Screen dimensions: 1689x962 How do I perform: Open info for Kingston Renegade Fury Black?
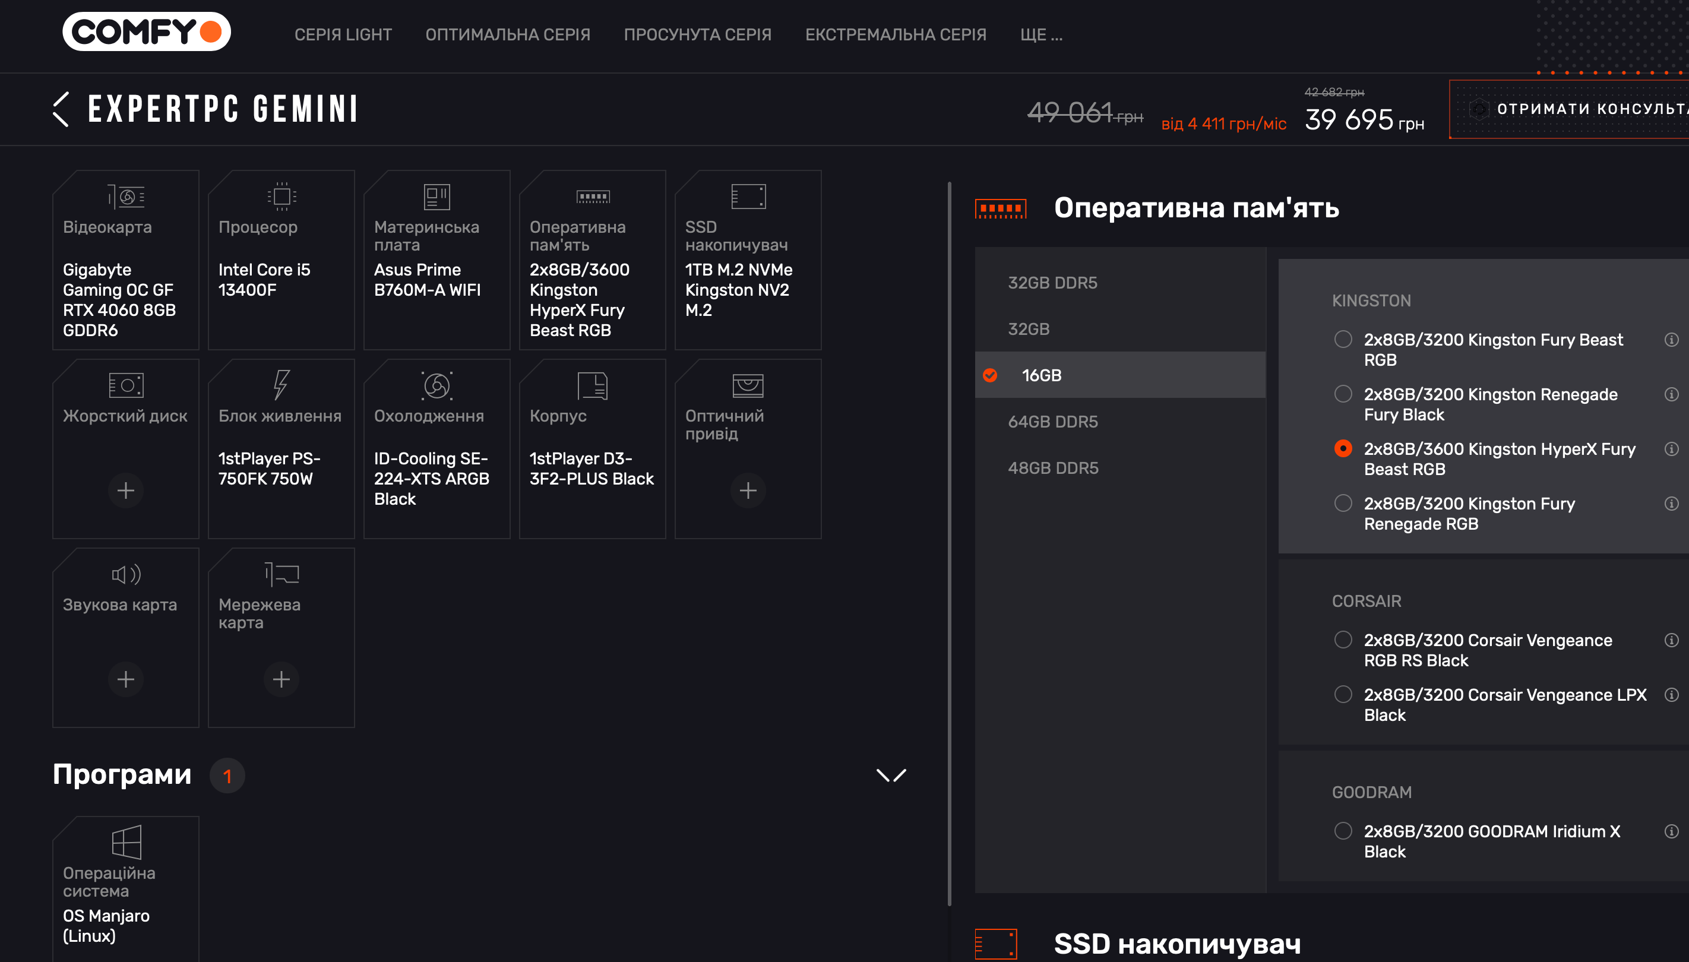(x=1671, y=394)
